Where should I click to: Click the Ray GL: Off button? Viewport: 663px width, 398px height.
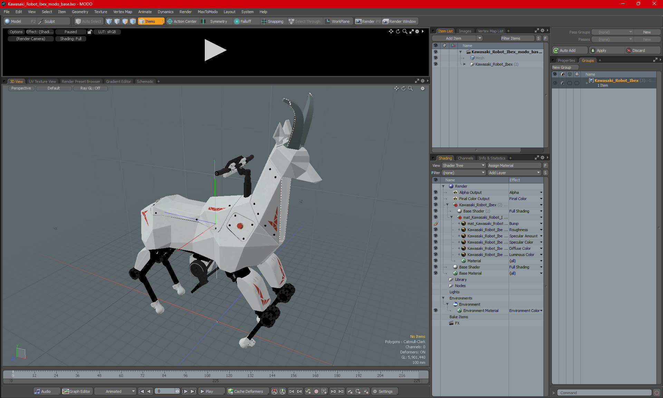tap(90, 88)
